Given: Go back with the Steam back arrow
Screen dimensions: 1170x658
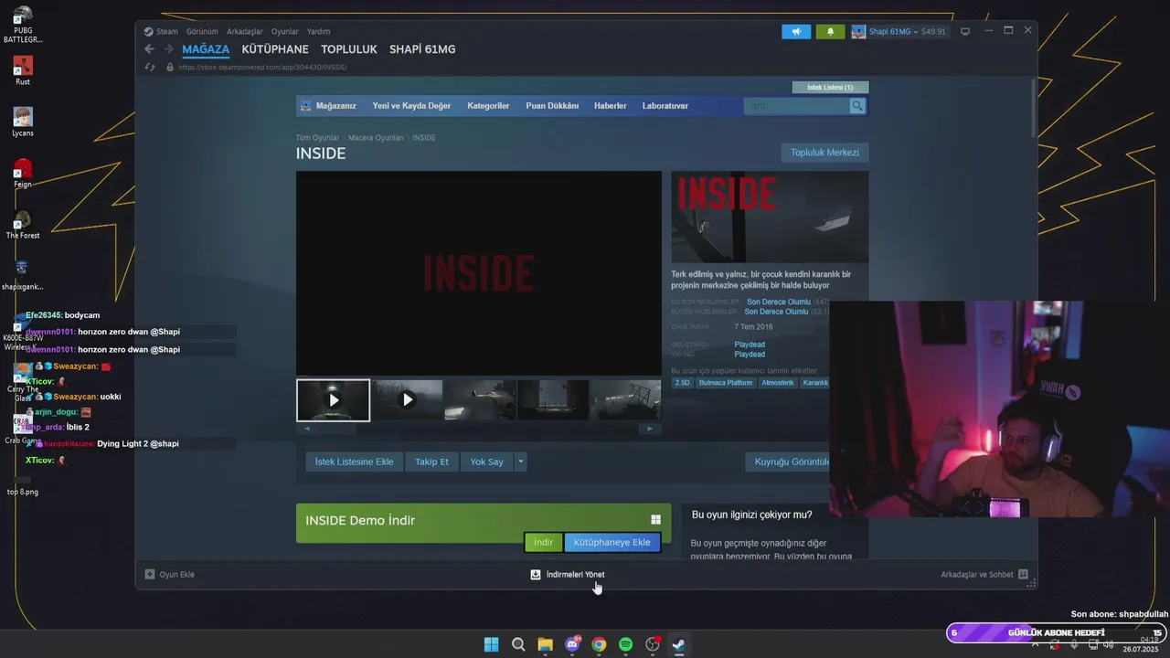Looking at the screenshot, I should pos(150,49).
